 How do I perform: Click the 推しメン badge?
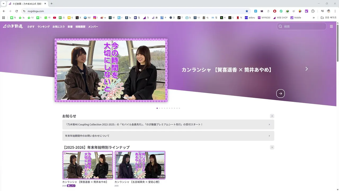[x=71, y=186]
